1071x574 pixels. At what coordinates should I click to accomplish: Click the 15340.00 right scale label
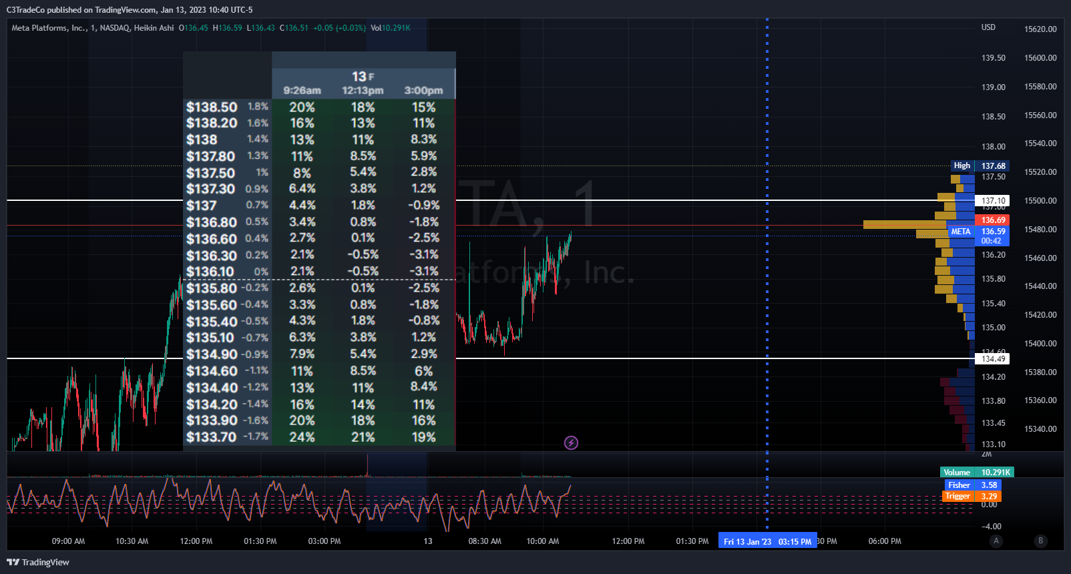(x=1040, y=429)
